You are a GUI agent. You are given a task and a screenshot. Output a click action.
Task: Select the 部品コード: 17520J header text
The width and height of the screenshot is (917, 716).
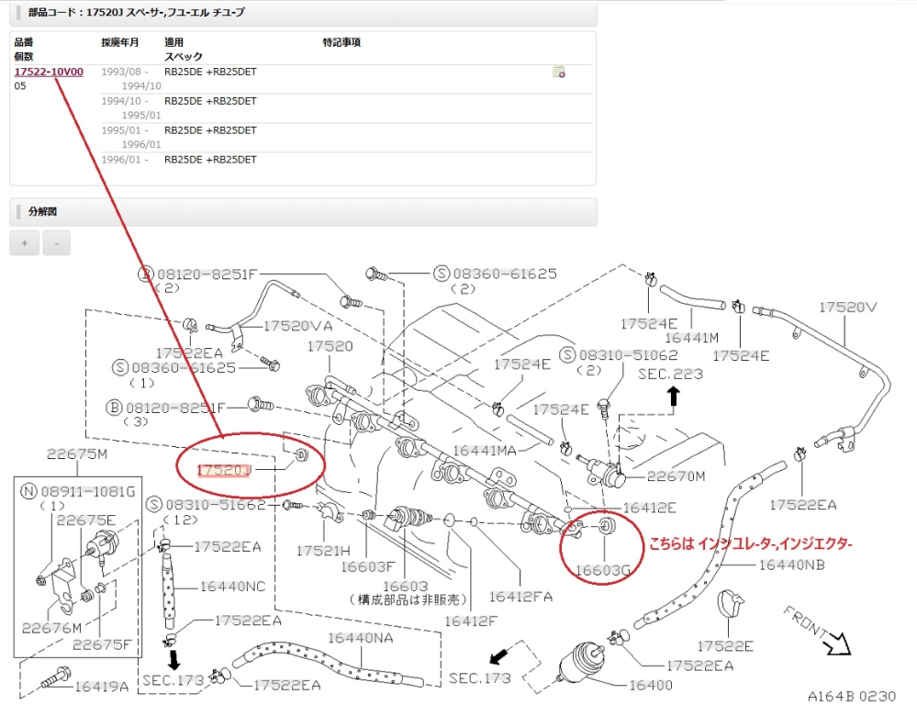pyautogui.click(x=137, y=12)
